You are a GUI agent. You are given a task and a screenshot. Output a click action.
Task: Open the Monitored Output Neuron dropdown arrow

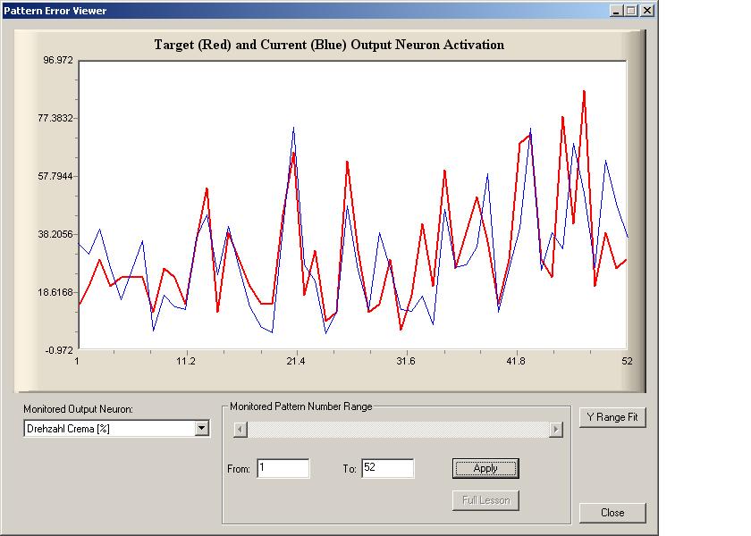201,429
